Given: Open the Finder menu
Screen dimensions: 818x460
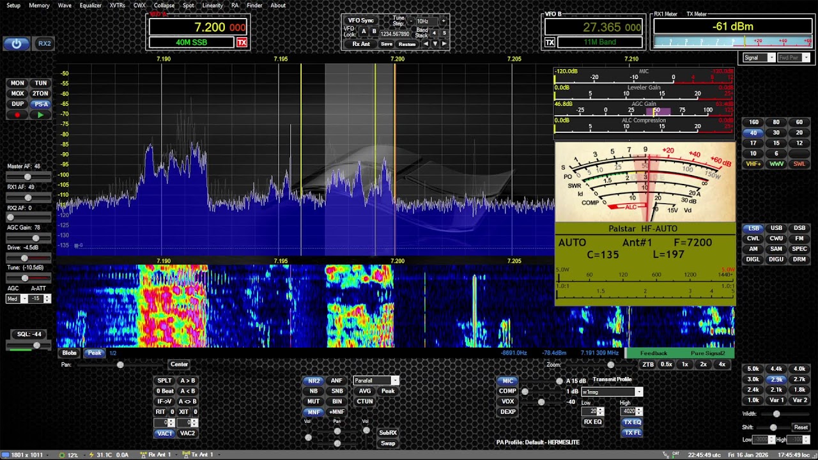Looking at the screenshot, I should pos(254,6).
